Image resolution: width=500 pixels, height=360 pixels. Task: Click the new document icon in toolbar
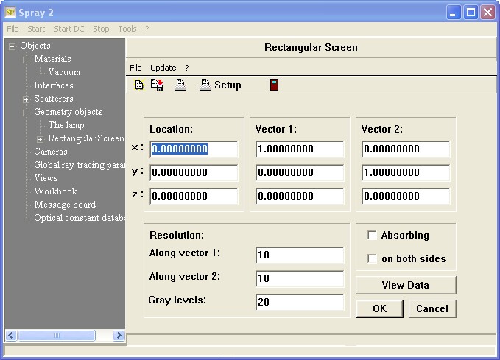[139, 85]
